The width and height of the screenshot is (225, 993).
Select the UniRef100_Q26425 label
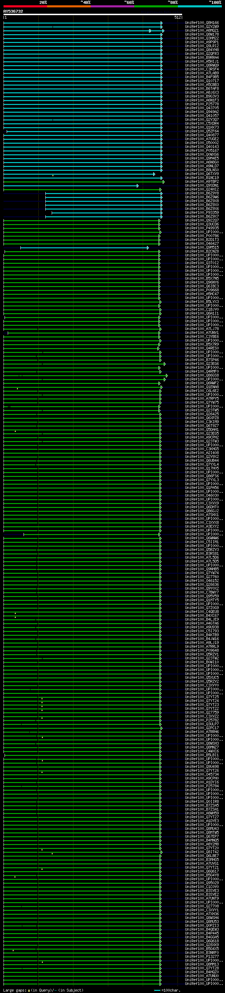[202, 414]
